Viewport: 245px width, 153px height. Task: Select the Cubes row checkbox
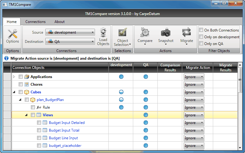click(x=21, y=92)
